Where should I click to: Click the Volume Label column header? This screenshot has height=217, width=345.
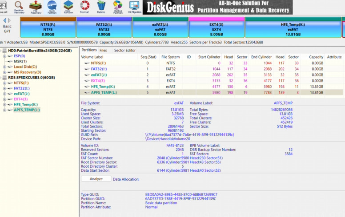coord(92,57)
